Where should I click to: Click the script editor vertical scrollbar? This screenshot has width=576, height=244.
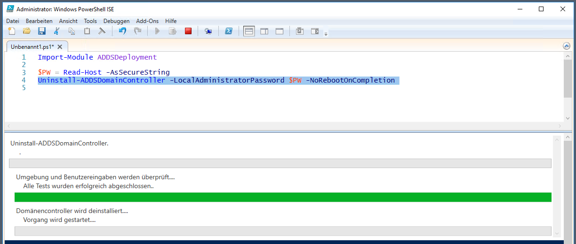coord(568,87)
